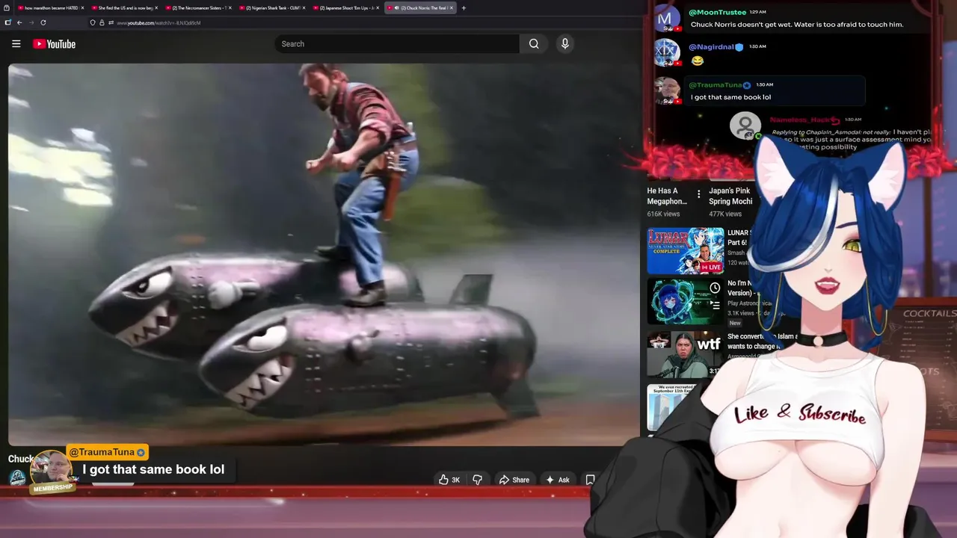This screenshot has width=957, height=538.
Task: Reload the current page
Action: click(x=43, y=22)
